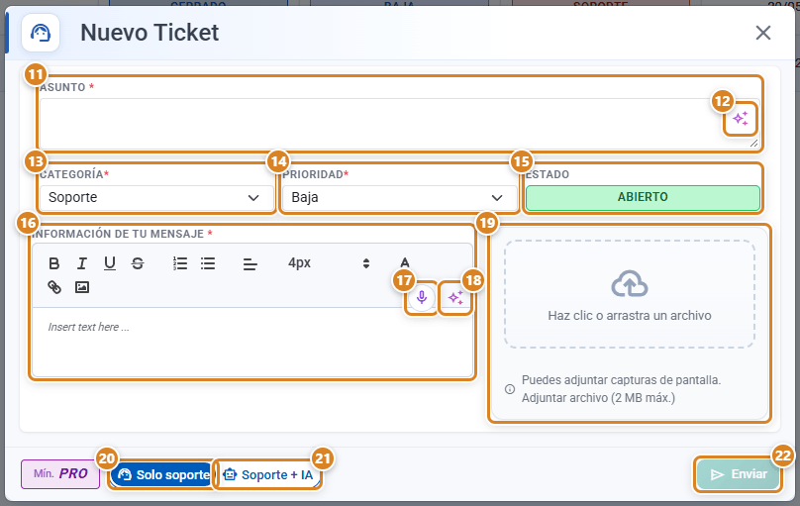Click the AI sparkle icon in message editor
Image resolution: width=800 pixels, height=506 pixels.
(x=455, y=297)
